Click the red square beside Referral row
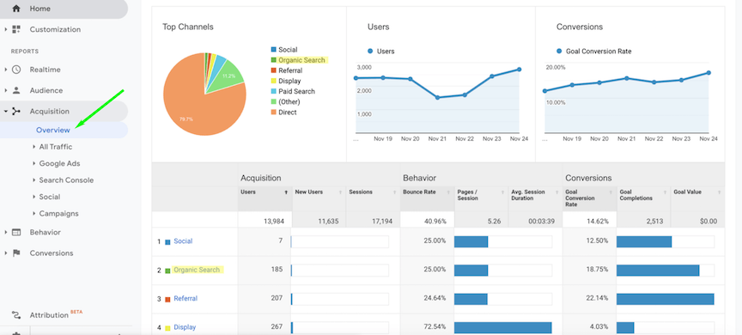 (167, 300)
